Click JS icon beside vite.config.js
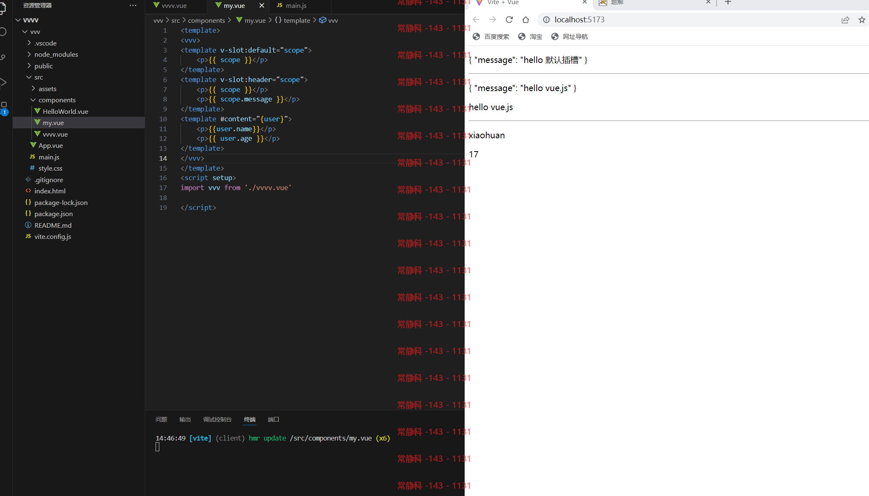Image resolution: width=869 pixels, height=496 pixels. 28,236
